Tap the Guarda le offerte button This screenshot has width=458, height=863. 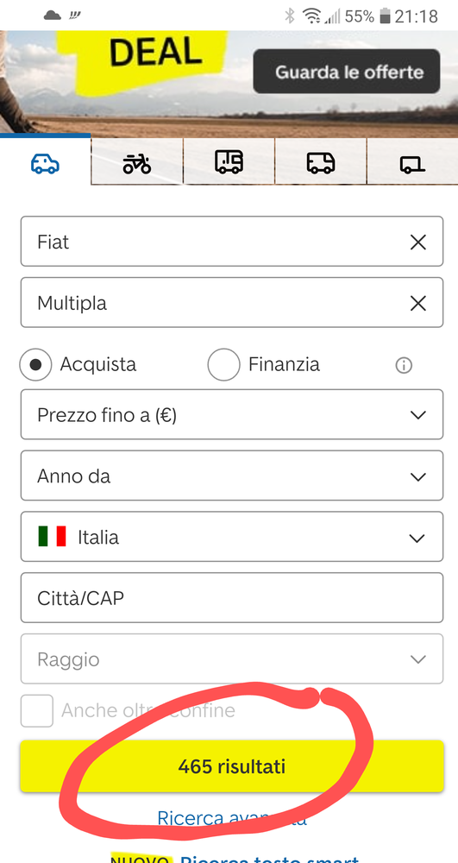point(347,72)
